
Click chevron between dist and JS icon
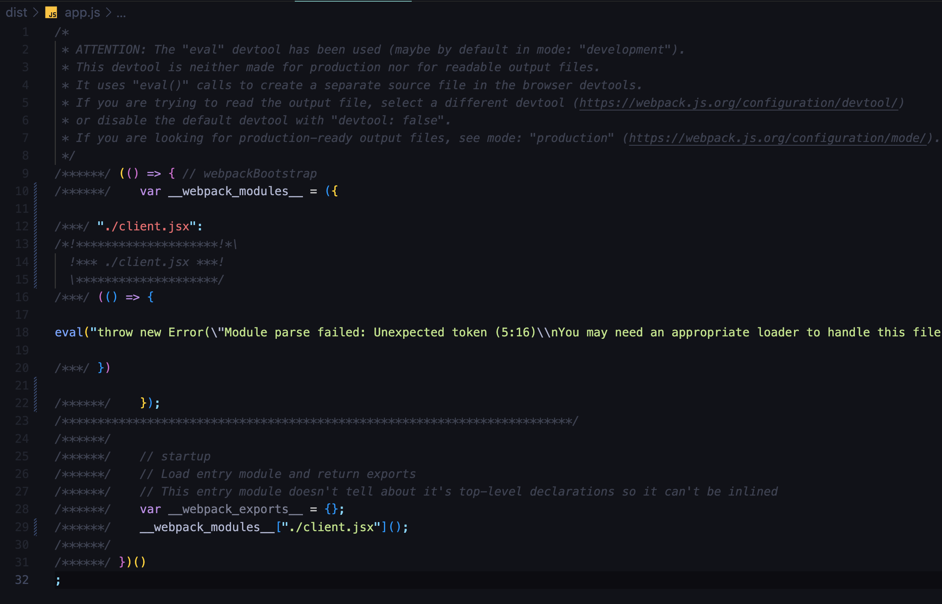point(36,13)
